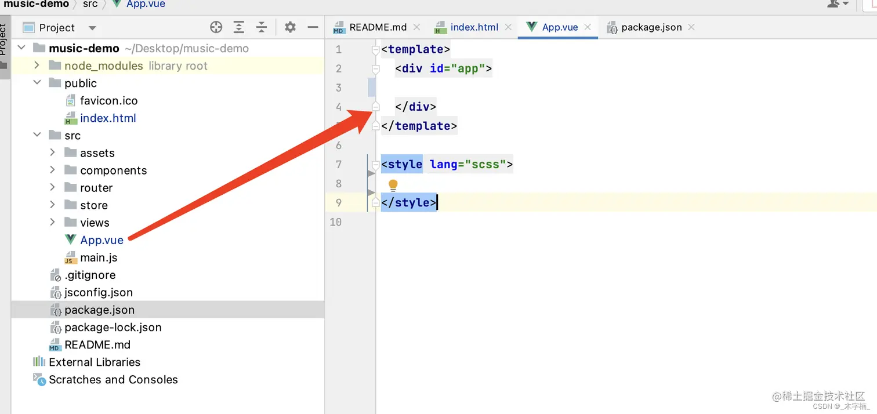Close the package.json tab

[x=691, y=27]
